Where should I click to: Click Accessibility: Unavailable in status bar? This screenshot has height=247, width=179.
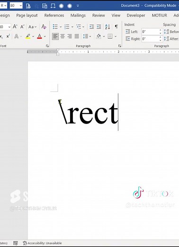tap(42, 243)
